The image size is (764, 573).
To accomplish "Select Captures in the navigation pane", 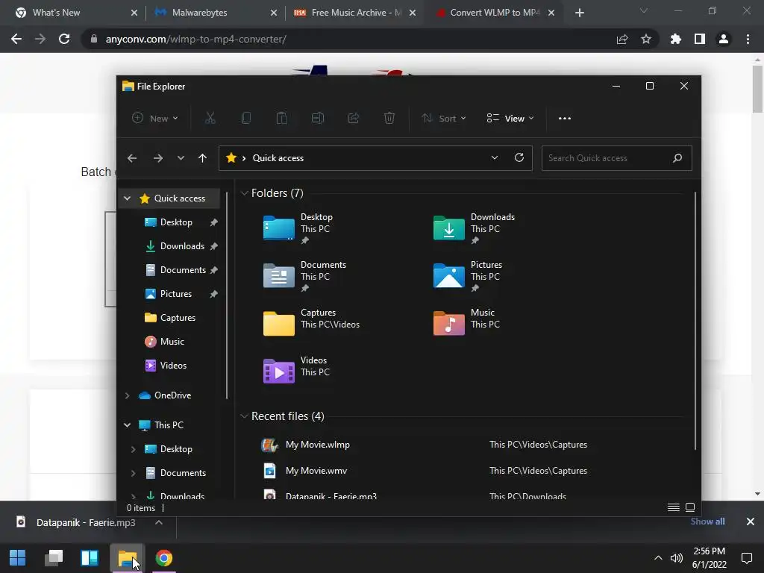I will tap(171, 318).
